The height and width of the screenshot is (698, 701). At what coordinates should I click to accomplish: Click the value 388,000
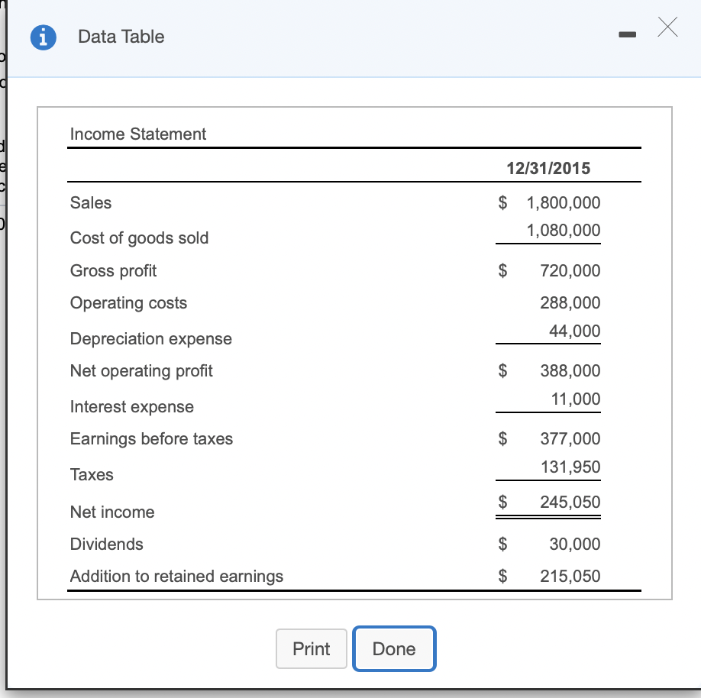click(570, 370)
